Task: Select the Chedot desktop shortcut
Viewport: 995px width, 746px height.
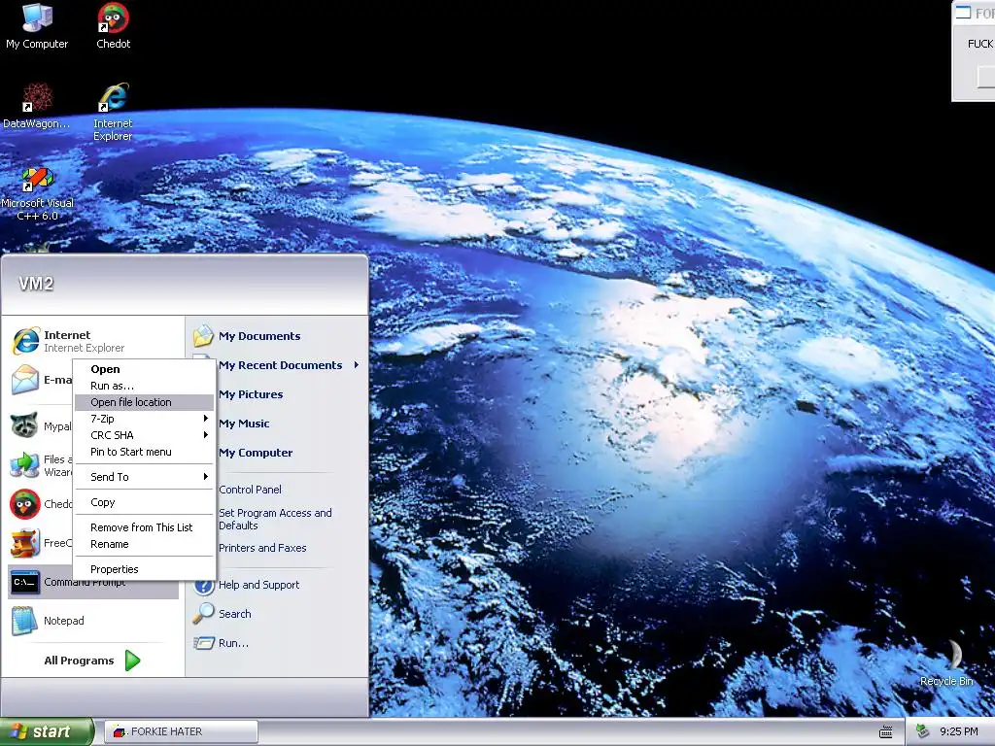Action: coord(113,26)
